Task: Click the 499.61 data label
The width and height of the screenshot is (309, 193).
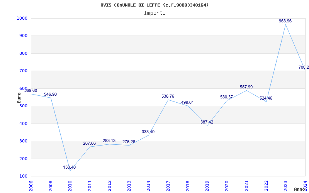Action: click(x=187, y=102)
